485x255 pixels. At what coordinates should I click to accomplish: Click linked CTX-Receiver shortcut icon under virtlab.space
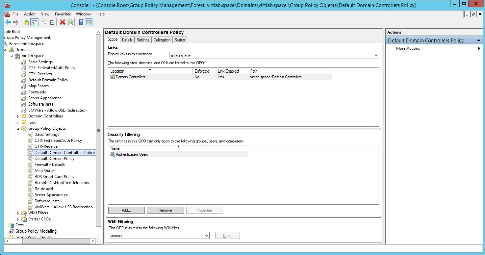pyautogui.click(x=24, y=74)
